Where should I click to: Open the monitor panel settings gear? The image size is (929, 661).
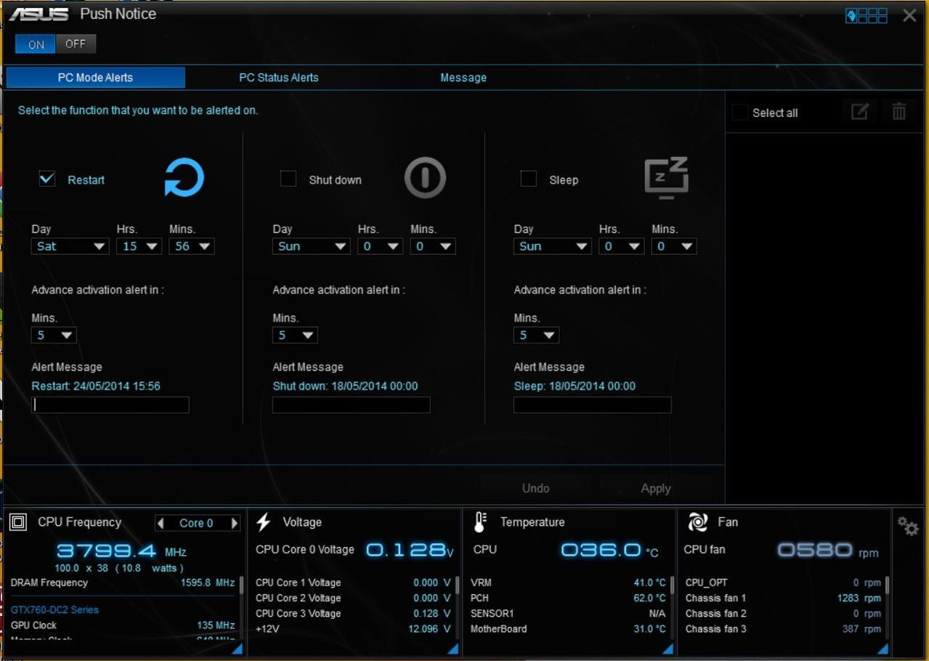(x=908, y=526)
